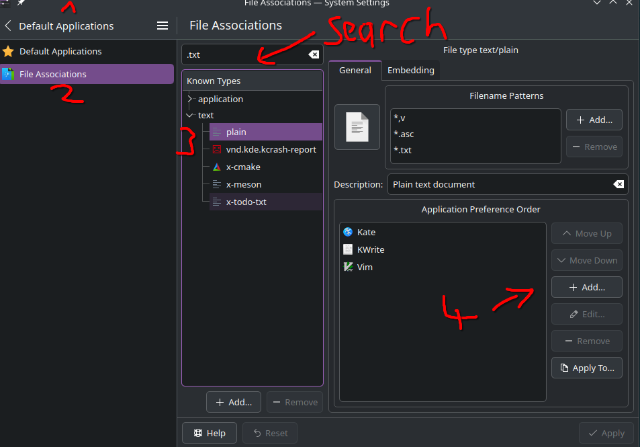Image resolution: width=640 pixels, height=447 pixels.
Task: Switch to the Embedding tab
Action: pos(410,71)
